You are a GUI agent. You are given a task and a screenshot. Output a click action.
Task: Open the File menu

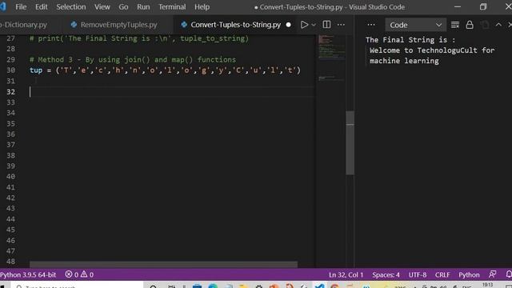pos(21,7)
